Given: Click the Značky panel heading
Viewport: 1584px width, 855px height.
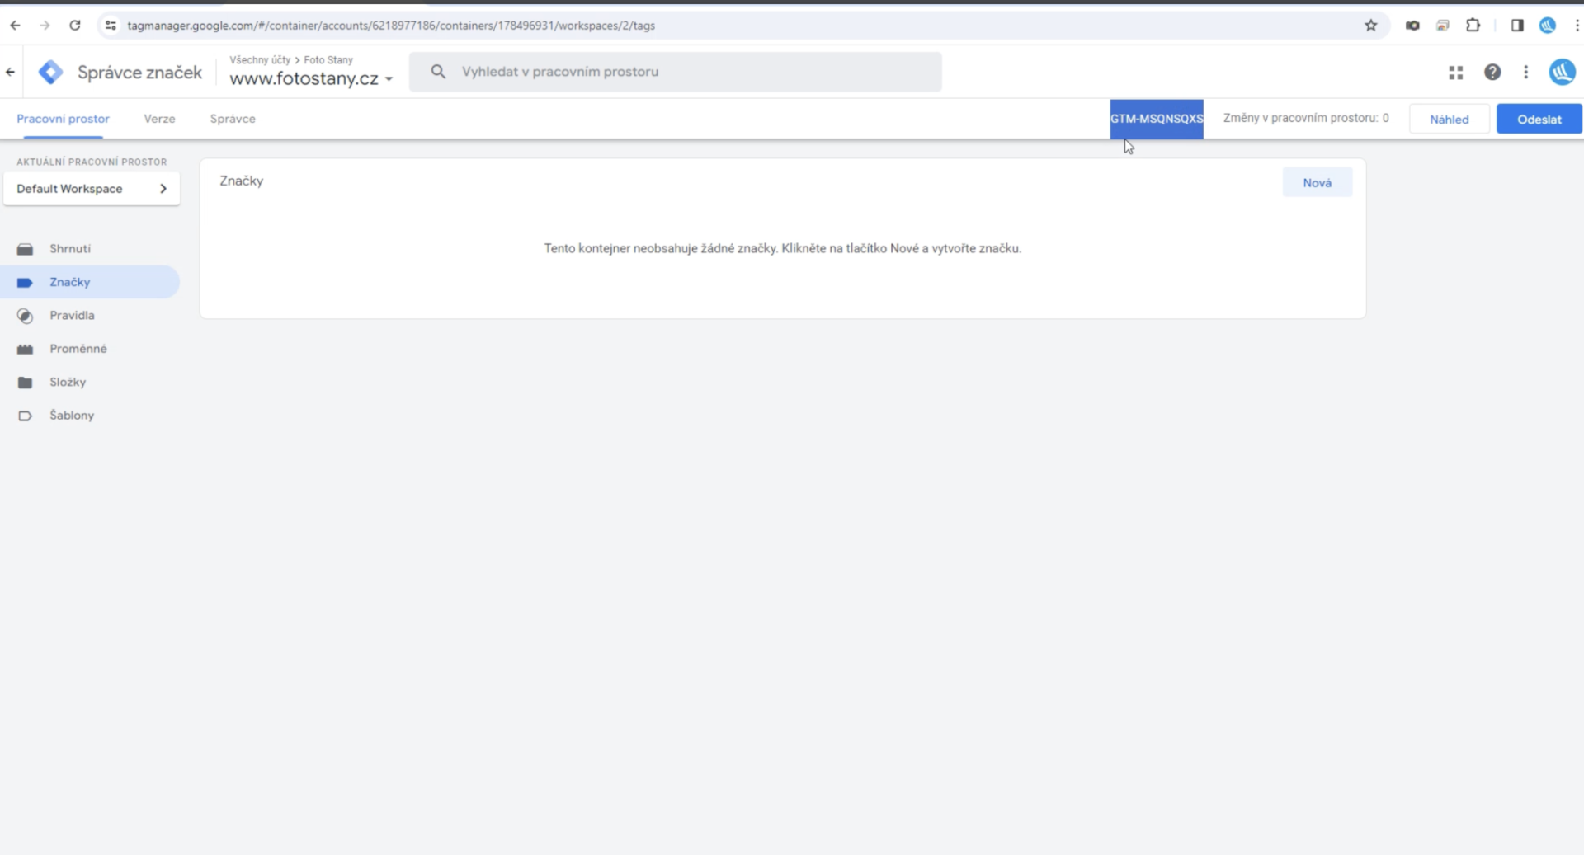Looking at the screenshot, I should (242, 181).
